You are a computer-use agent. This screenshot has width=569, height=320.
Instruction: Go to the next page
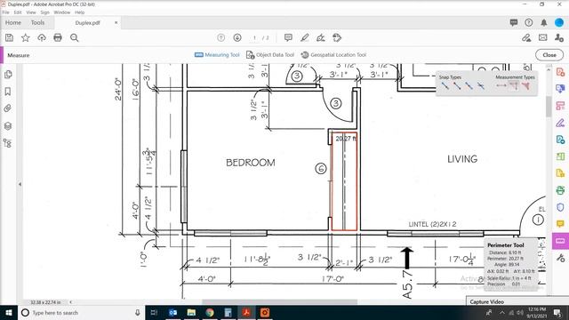(237, 37)
